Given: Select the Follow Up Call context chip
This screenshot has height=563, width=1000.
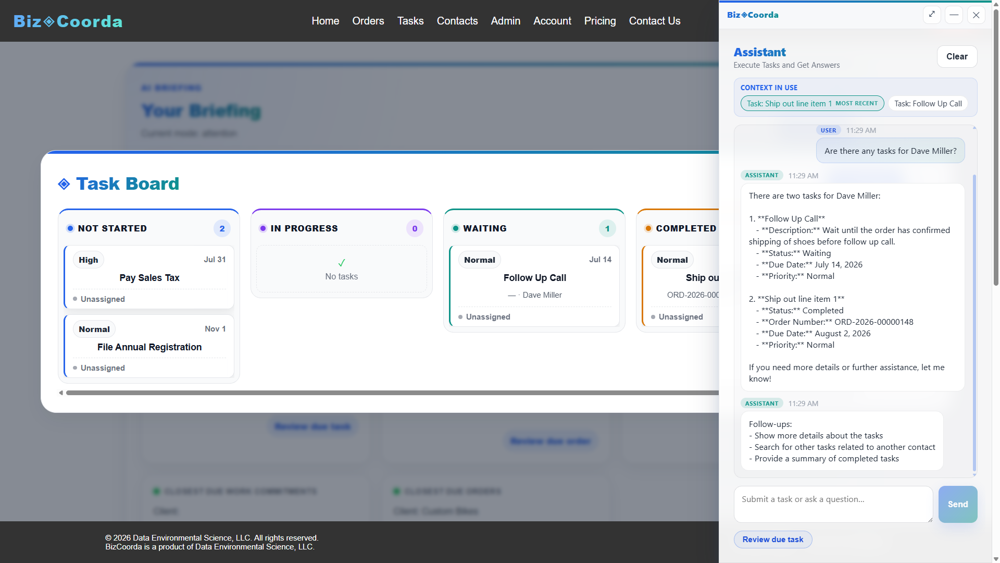Looking at the screenshot, I should pos(928,103).
